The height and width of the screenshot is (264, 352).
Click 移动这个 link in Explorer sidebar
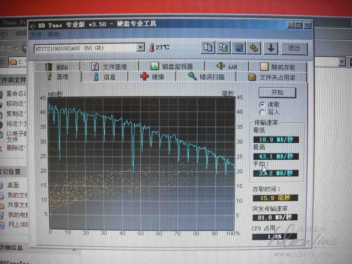[x=16, y=104]
